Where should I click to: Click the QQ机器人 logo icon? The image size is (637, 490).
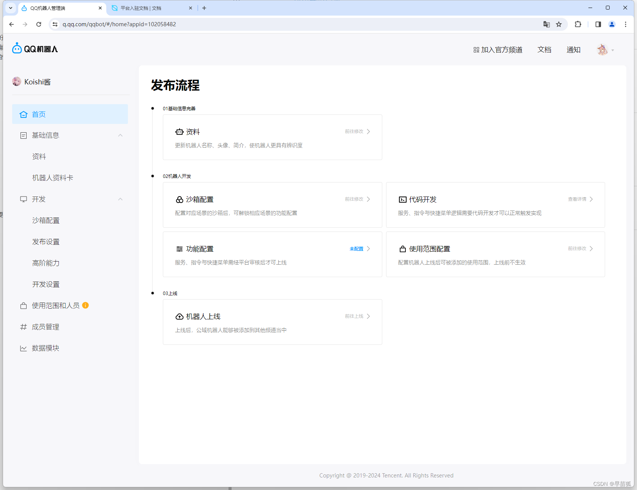point(17,48)
